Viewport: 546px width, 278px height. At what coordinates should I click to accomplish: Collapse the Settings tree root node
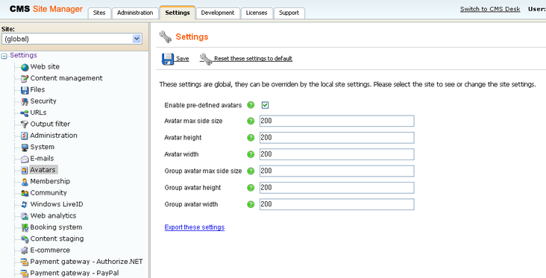click(4, 56)
